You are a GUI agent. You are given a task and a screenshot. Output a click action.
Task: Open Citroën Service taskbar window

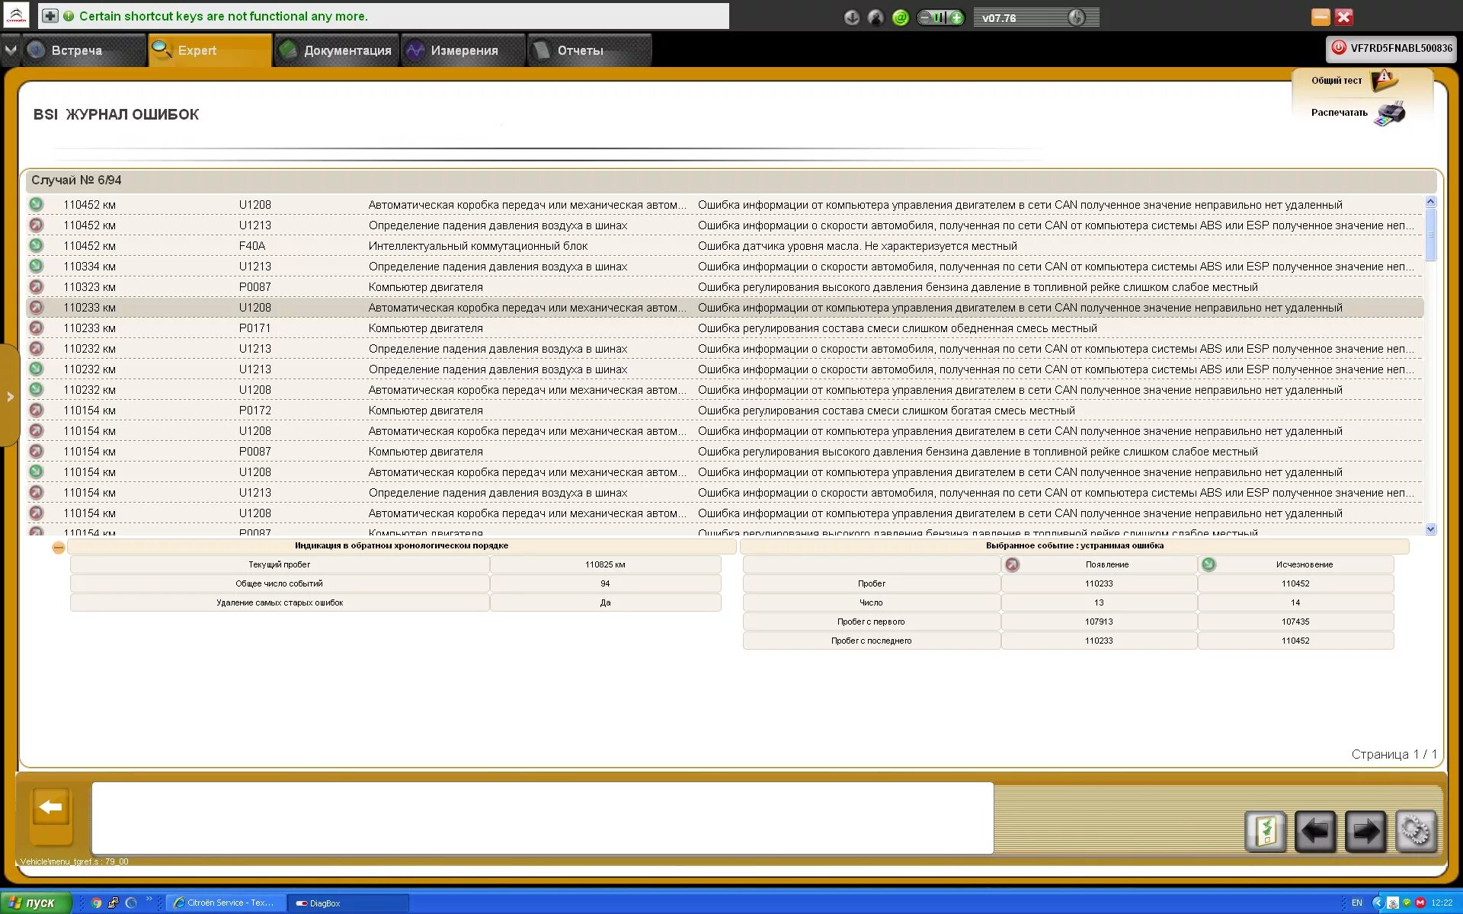[226, 903]
